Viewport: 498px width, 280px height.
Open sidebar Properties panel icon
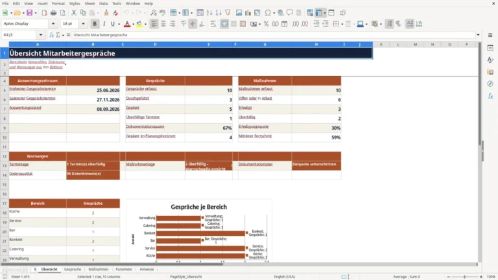tap(490, 47)
